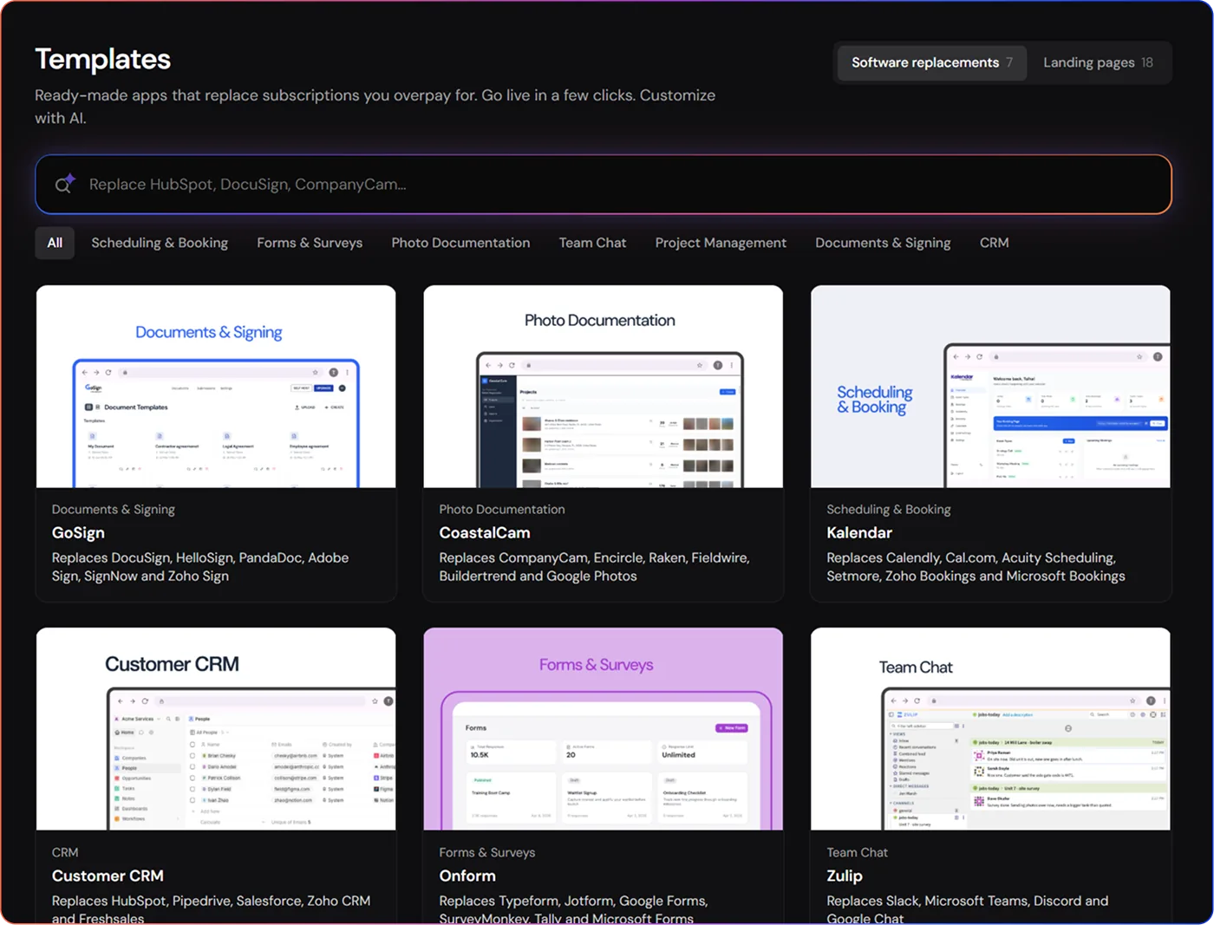
Task: Open the Customer CRM preview image
Action: (x=216, y=729)
